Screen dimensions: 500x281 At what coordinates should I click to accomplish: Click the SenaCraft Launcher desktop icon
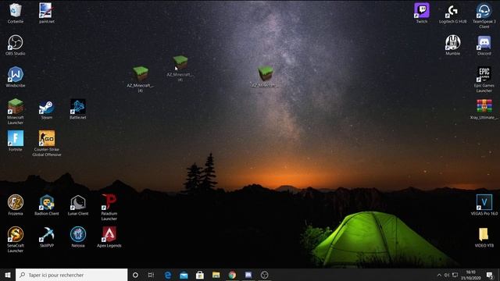pyautogui.click(x=16, y=240)
